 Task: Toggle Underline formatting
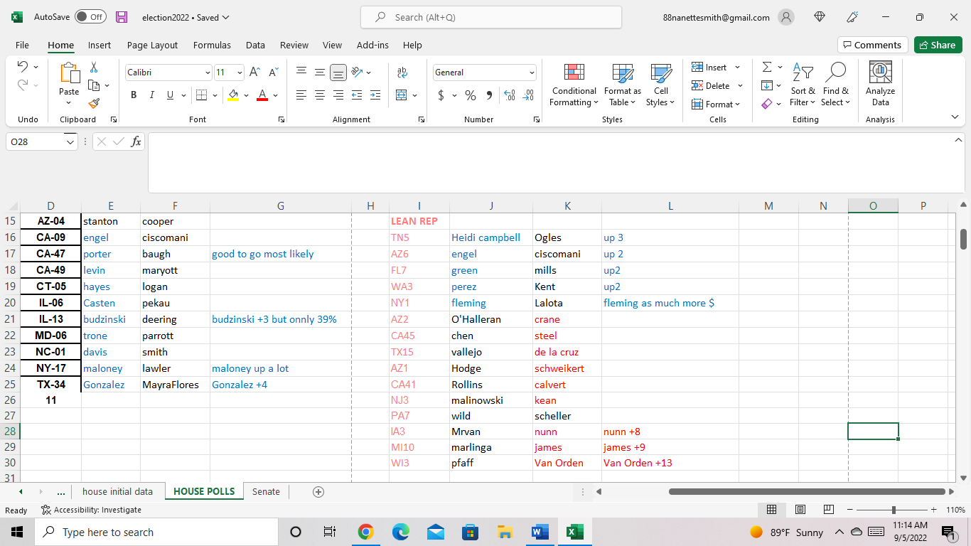click(170, 95)
